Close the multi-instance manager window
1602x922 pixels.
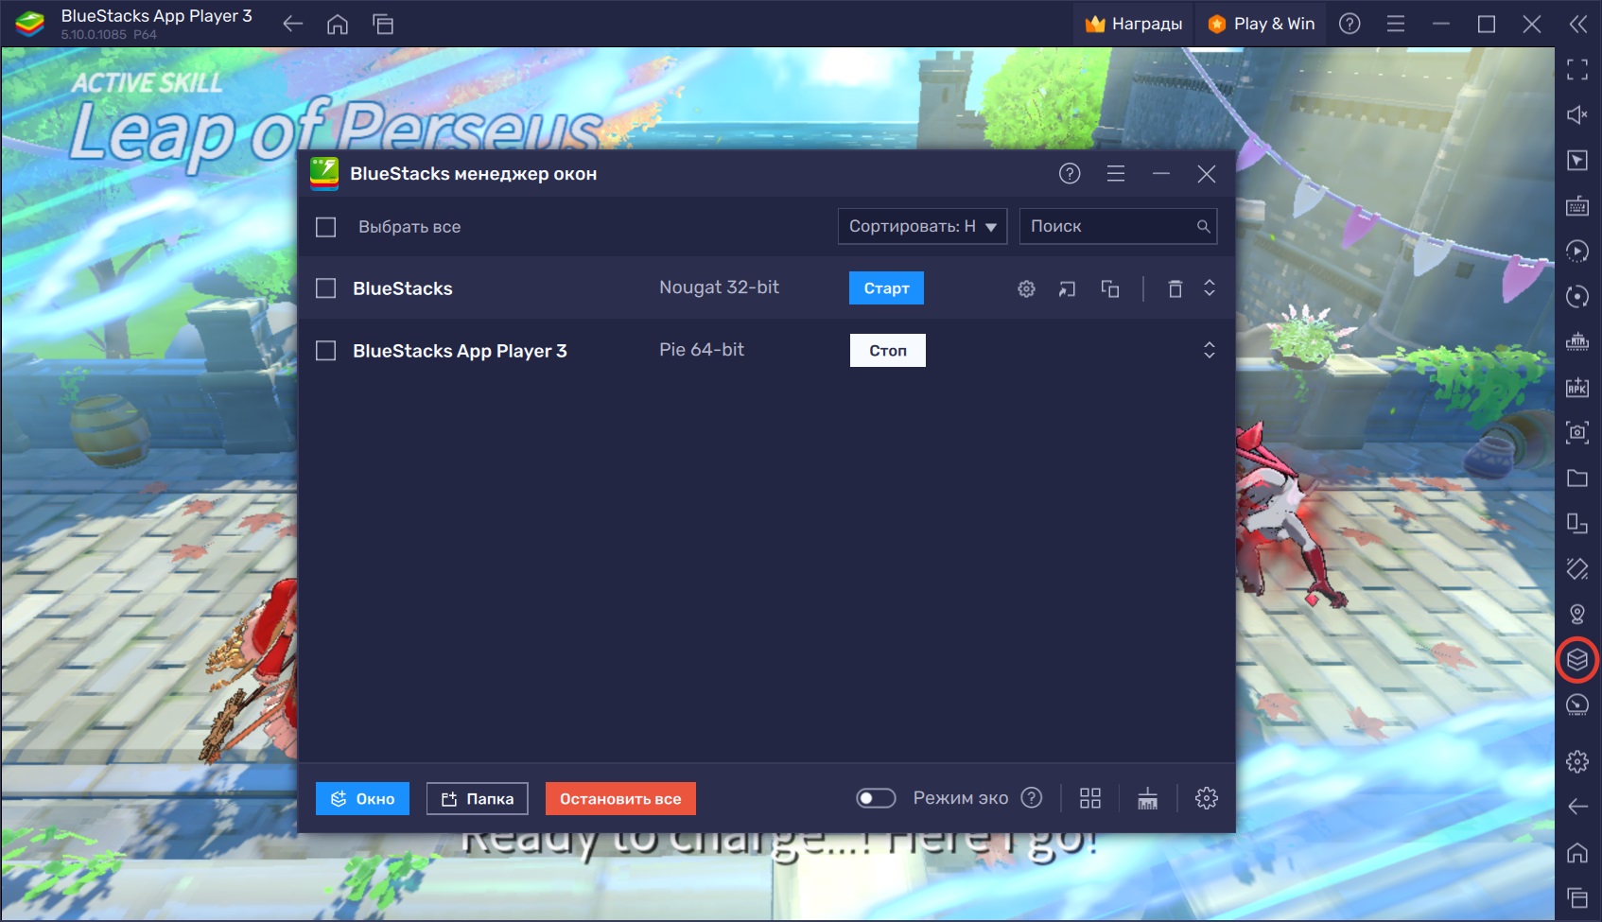click(1206, 173)
